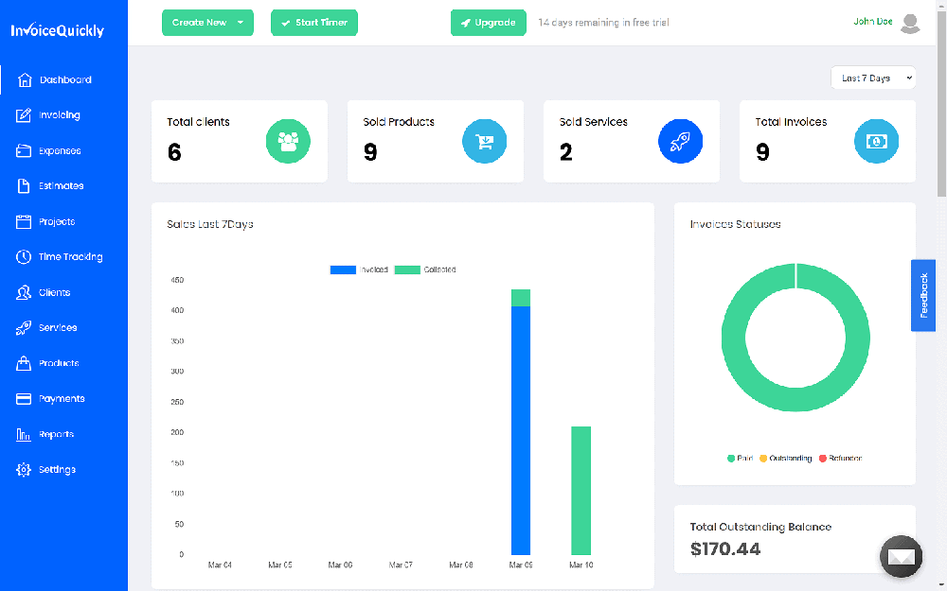Open the Projects menu entry
Image resolution: width=947 pixels, height=591 pixels.
57,221
